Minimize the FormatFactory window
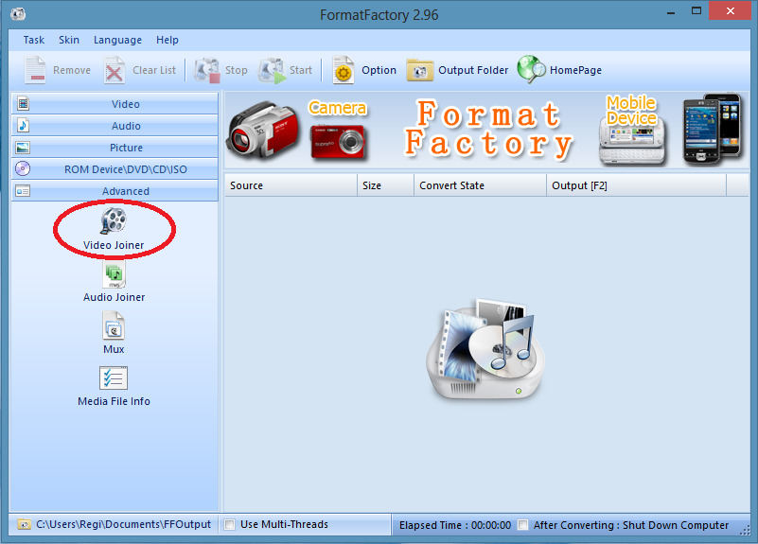This screenshot has width=758, height=544. coord(671,12)
